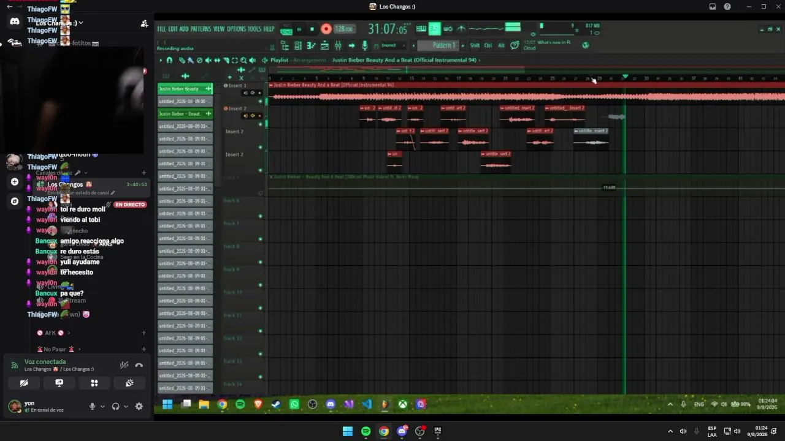Viewport: 785px width, 441px height.
Task: Select the paint brush tool in Playlist
Action: 190,60
